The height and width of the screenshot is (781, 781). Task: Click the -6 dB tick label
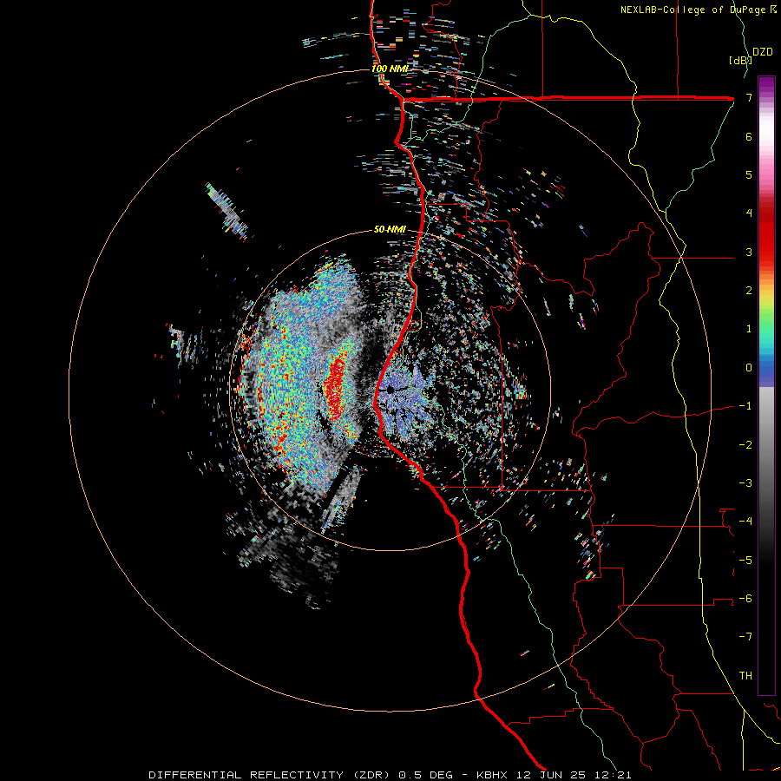click(745, 599)
